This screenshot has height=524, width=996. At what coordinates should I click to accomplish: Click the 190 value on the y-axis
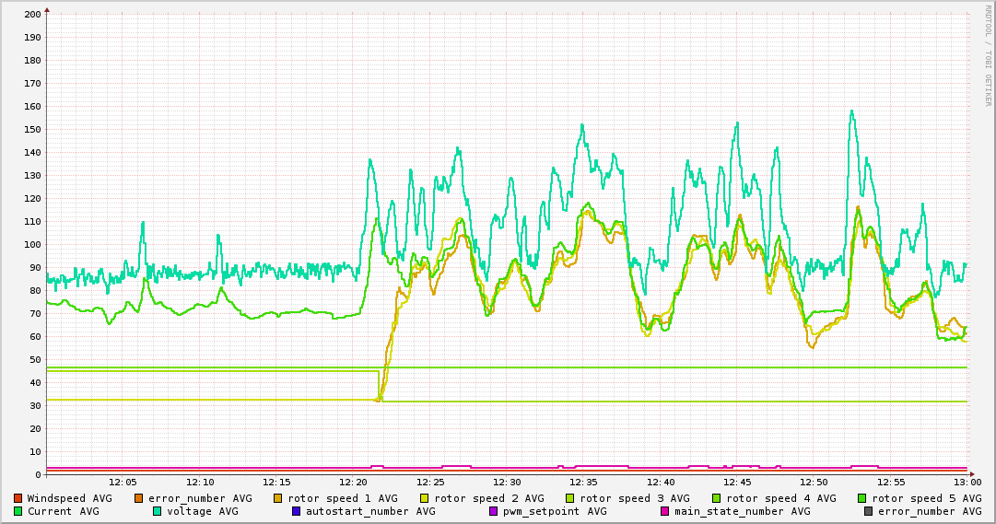[33, 38]
